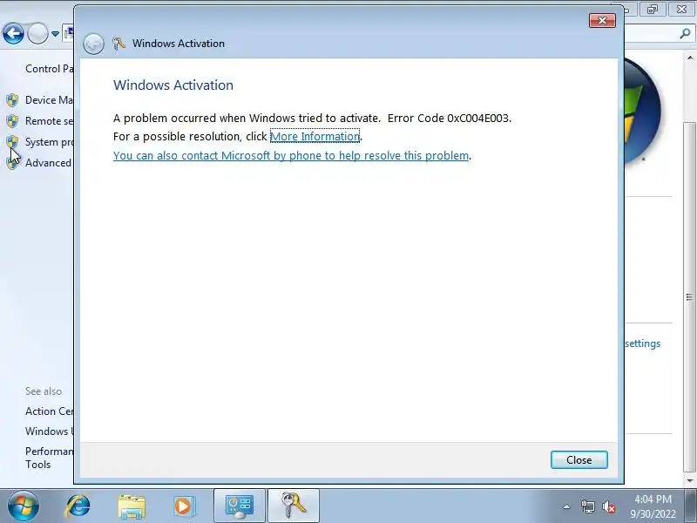Click the Device Manager shield icon

(x=12, y=100)
